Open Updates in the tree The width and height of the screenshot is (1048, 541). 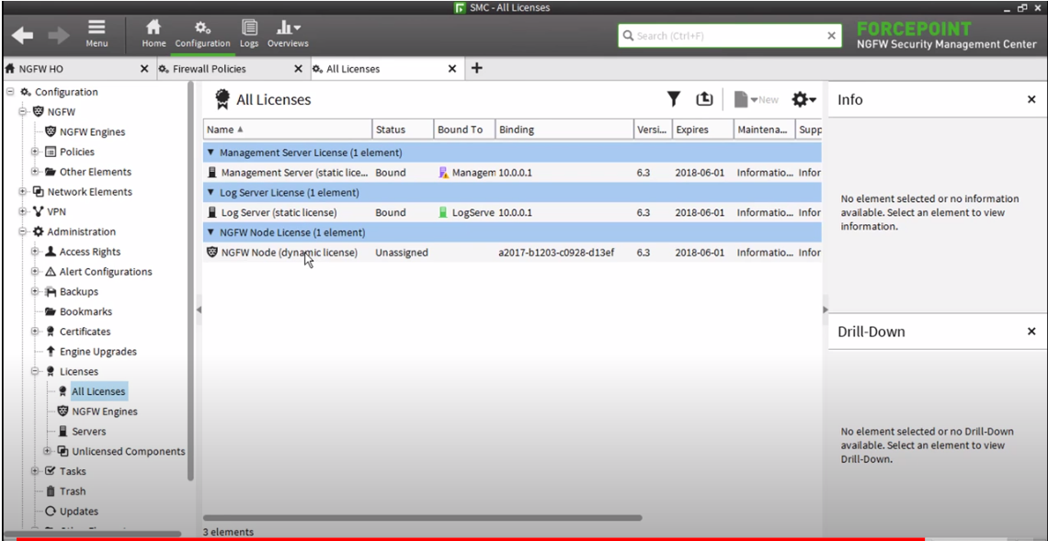point(79,511)
